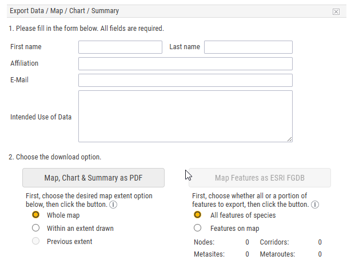Click the textarea resize handle corner
Image resolution: width=351 pixels, height=272 pixels.
(x=289, y=139)
